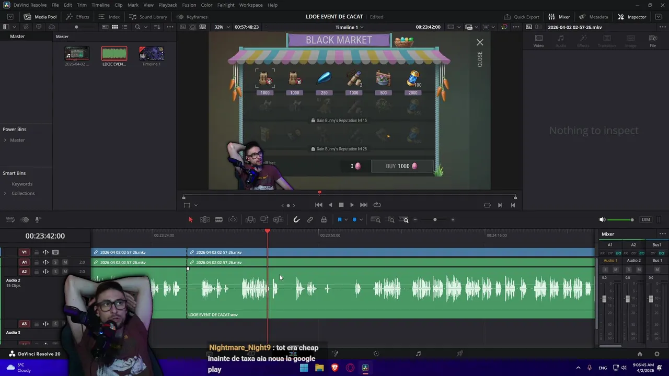The width and height of the screenshot is (669, 376).
Task: Play in reverse in viewer
Action: (330, 205)
